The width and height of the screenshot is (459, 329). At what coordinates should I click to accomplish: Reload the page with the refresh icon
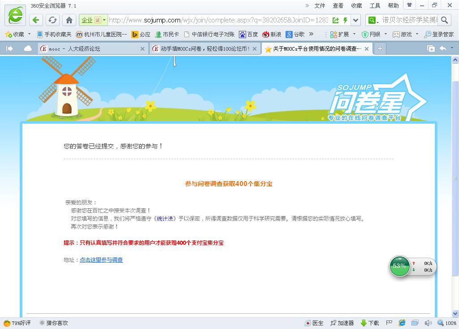53,20
